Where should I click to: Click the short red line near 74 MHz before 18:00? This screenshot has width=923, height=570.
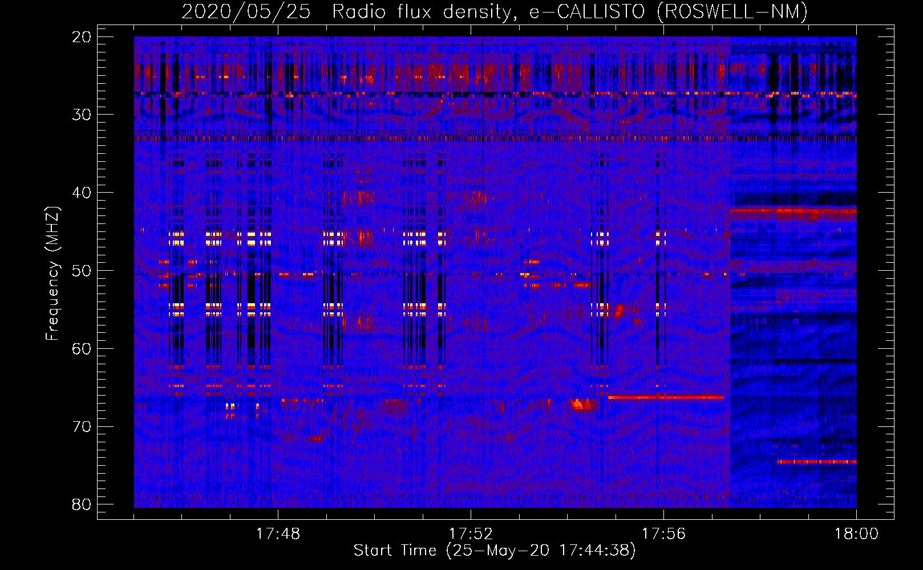click(x=817, y=462)
